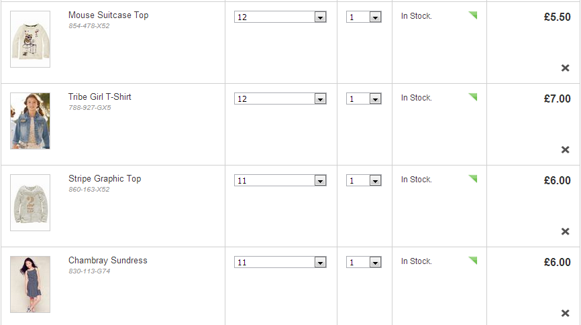The width and height of the screenshot is (581, 325).
Task: Change quantity for Tribe Girl T-Shirt
Action: pyautogui.click(x=364, y=99)
